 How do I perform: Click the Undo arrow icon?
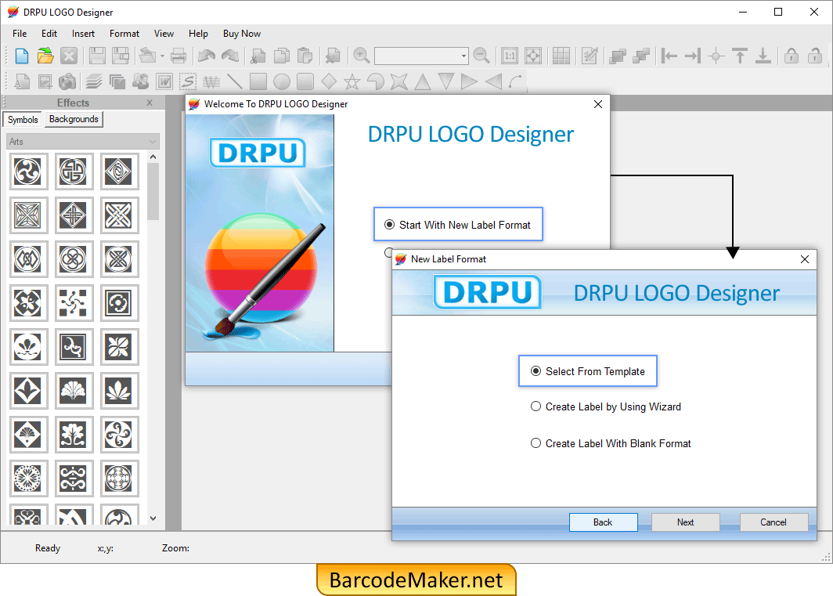pos(207,56)
